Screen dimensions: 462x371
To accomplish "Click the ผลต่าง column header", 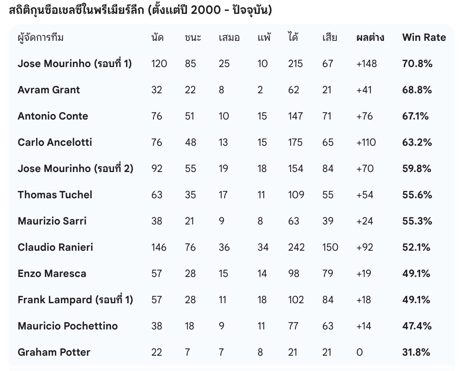I will [x=370, y=38].
